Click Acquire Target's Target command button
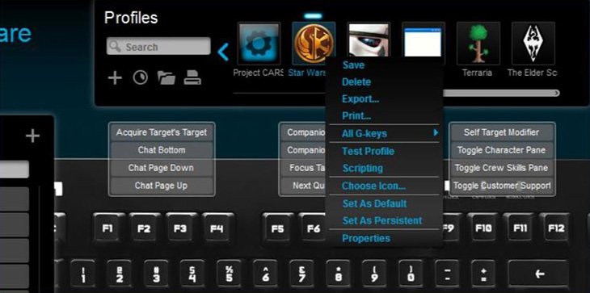The width and height of the screenshot is (590, 293). (x=162, y=132)
